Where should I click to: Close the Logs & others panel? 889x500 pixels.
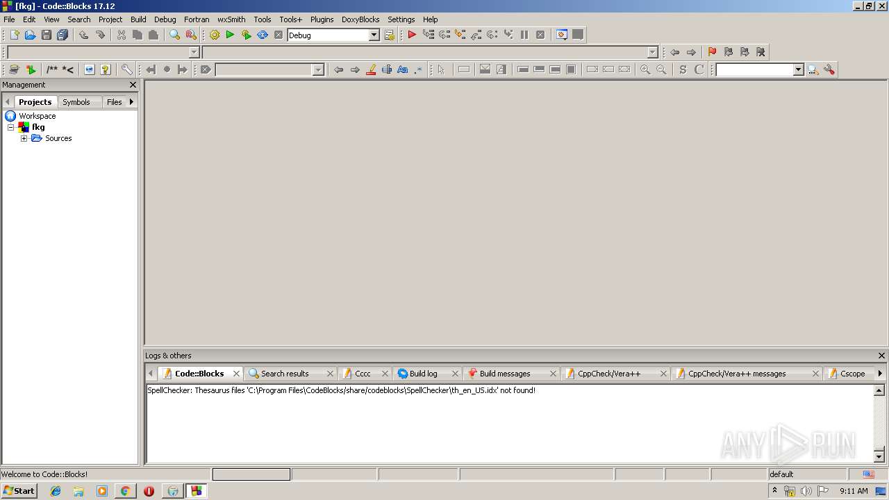pyautogui.click(x=881, y=356)
